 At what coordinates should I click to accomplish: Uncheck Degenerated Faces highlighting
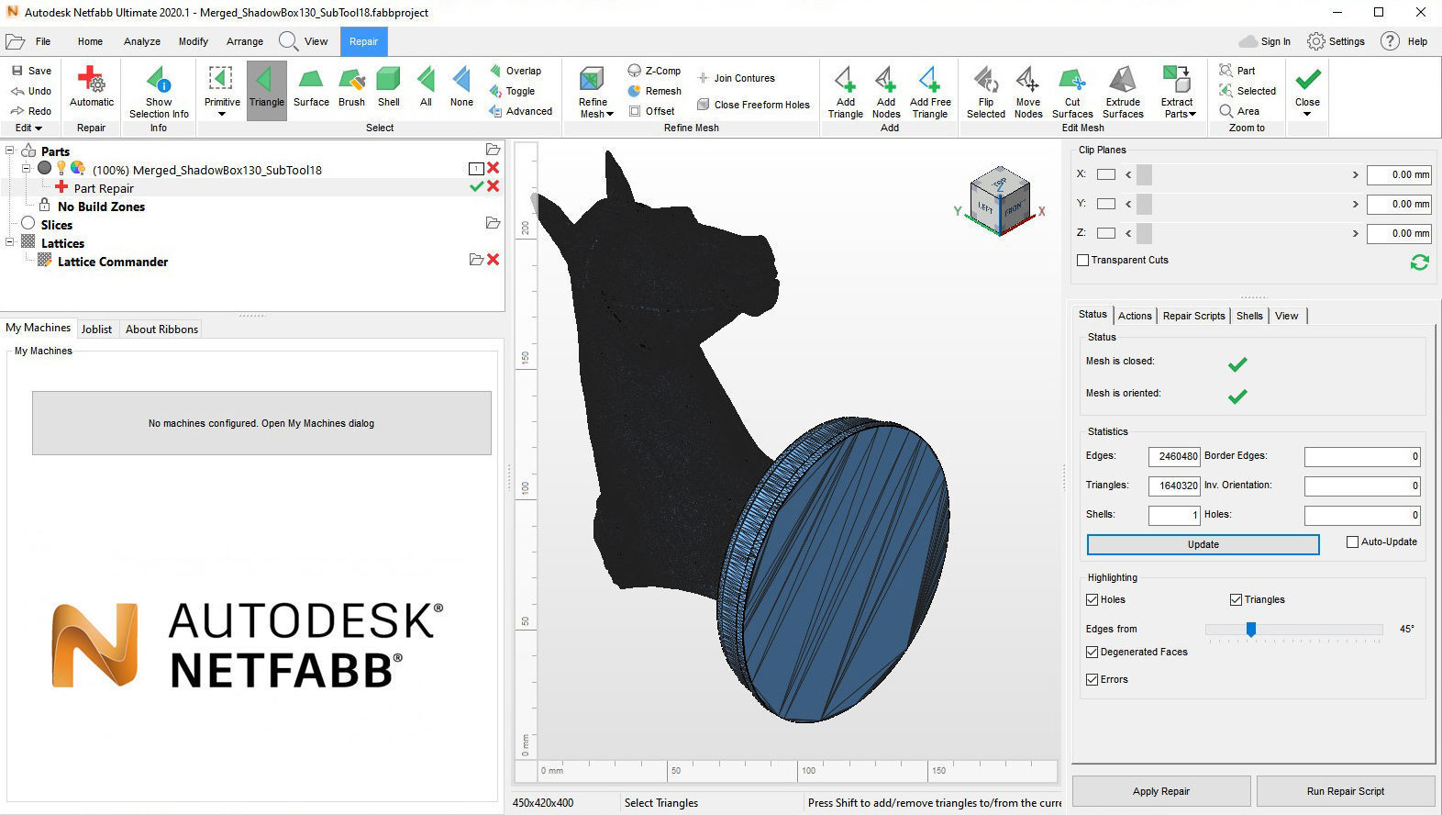point(1092,652)
